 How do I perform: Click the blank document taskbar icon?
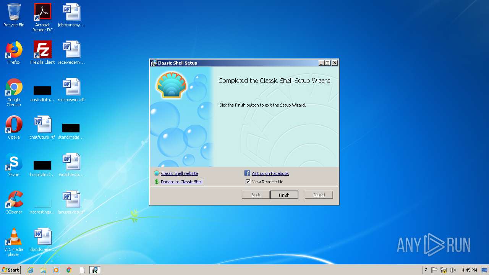coord(82,270)
